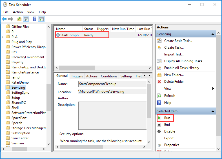Click Import Task... action
The width and height of the screenshot is (222, 159).
174,54
